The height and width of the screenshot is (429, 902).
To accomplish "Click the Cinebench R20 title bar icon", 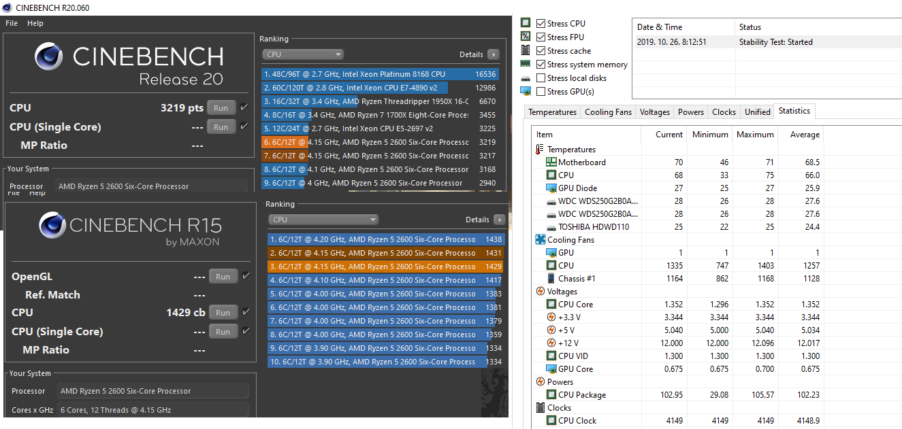I will click(7, 7).
